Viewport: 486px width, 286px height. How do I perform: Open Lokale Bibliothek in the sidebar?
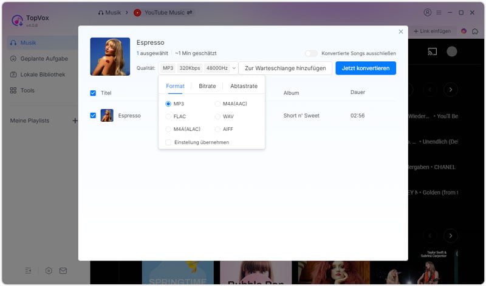coord(43,75)
